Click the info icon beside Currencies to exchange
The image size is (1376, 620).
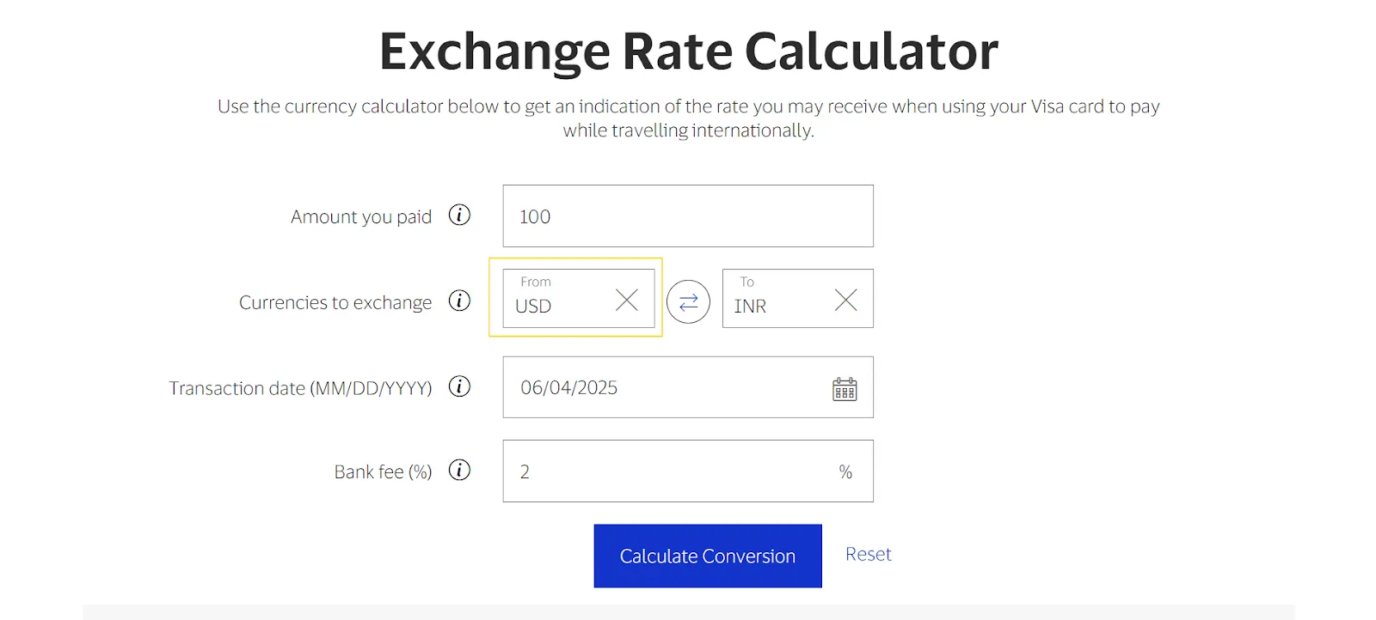point(461,301)
